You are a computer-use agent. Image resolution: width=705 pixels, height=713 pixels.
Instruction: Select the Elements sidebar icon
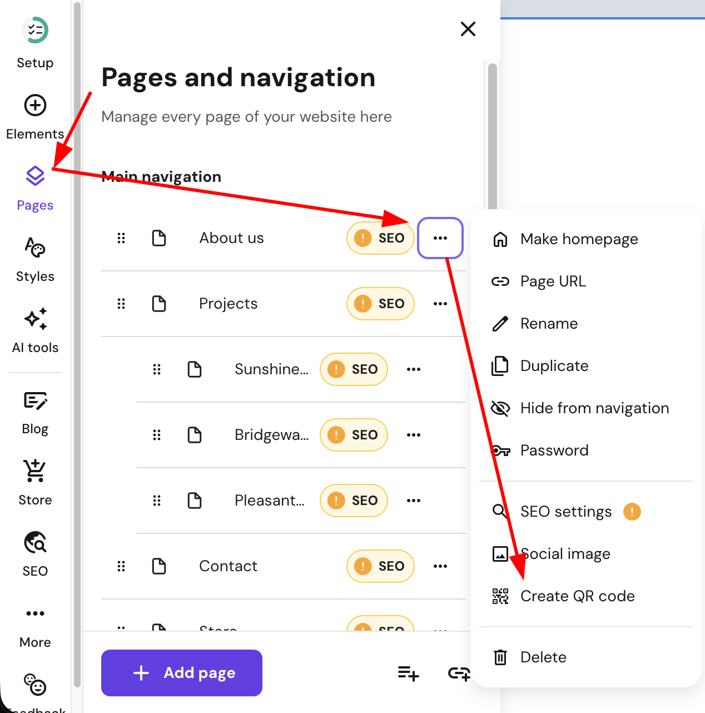35,105
